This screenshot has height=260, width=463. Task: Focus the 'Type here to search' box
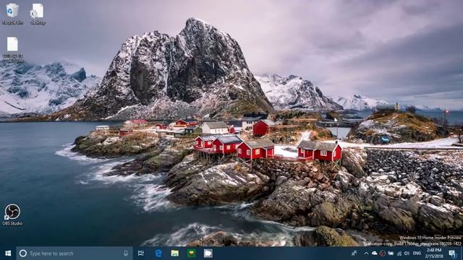(75, 253)
